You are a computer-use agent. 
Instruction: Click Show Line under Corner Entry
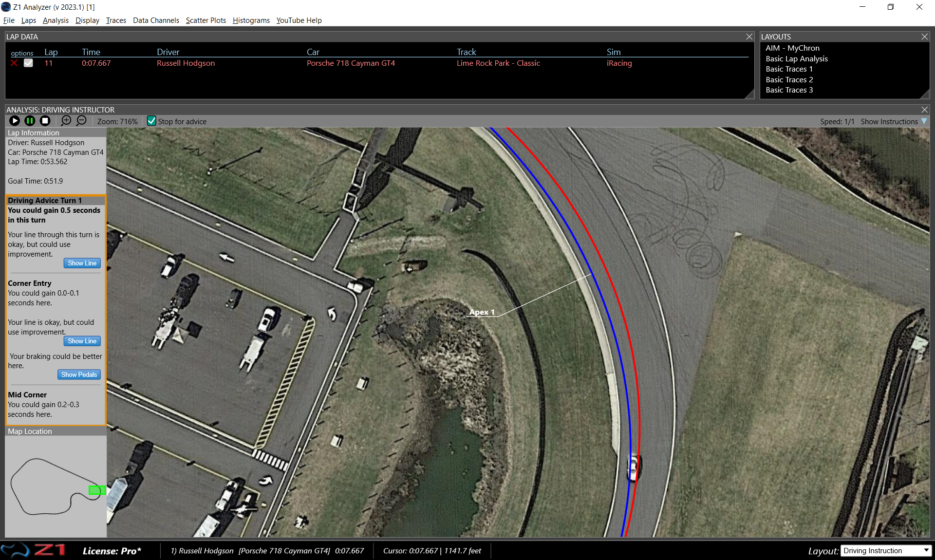(82, 341)
